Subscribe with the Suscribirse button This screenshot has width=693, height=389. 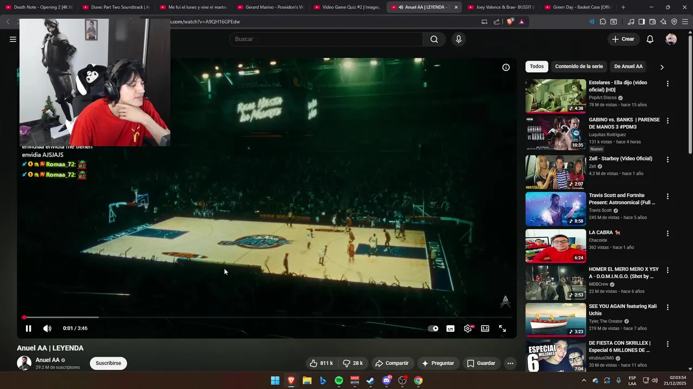(x=108, y=363)
